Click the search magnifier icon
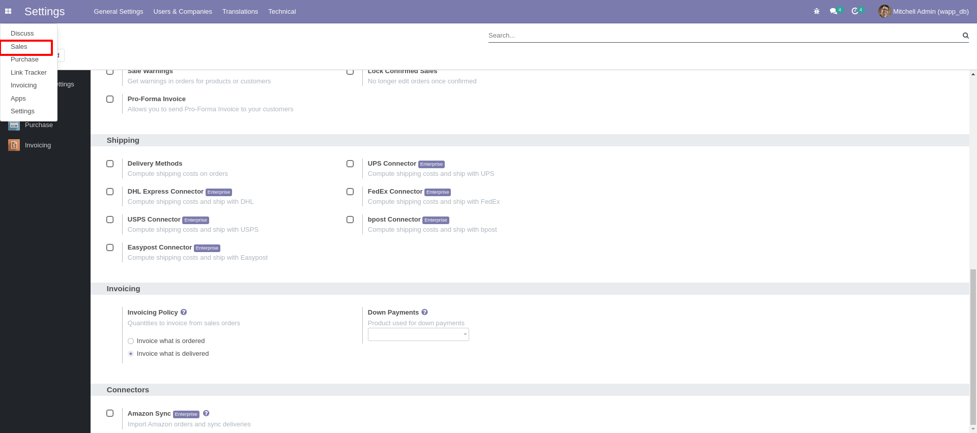The width and height of the screenshot is (977, 433). click(x=965, y=36)
